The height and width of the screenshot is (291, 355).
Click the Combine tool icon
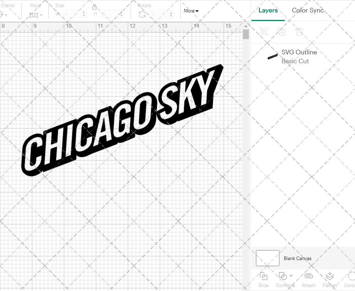coord(283,276)
